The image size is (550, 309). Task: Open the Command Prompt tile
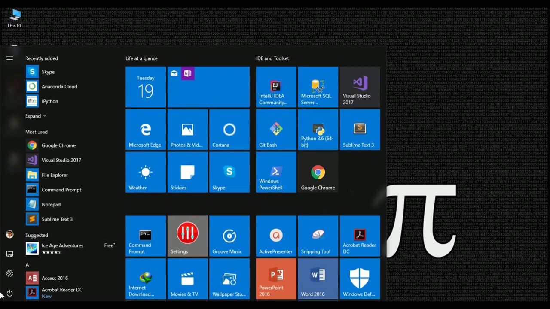(x=146, y=236)
